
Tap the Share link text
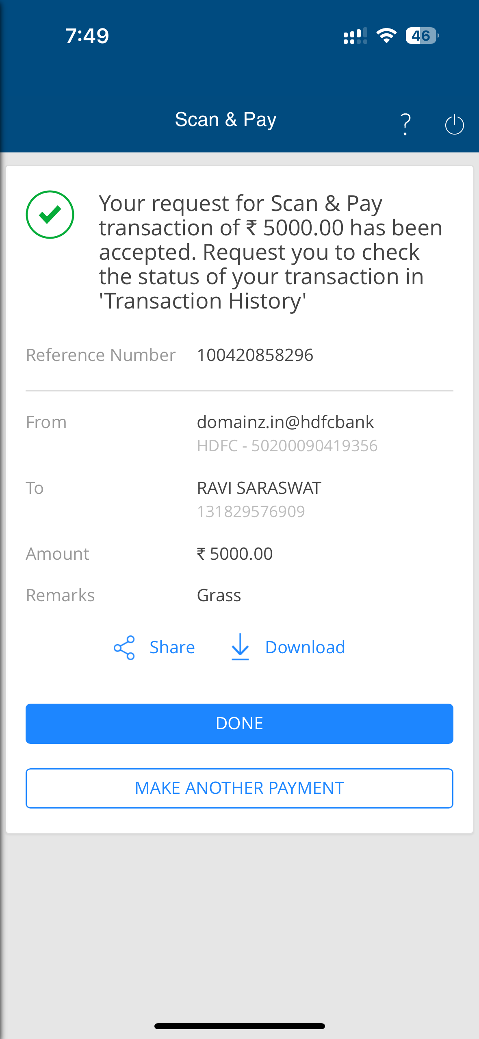[x=172, y=648]
